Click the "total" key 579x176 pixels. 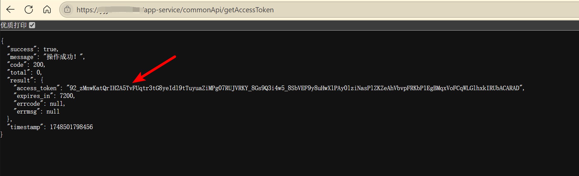pyautogui.click(x=18, y=72)
